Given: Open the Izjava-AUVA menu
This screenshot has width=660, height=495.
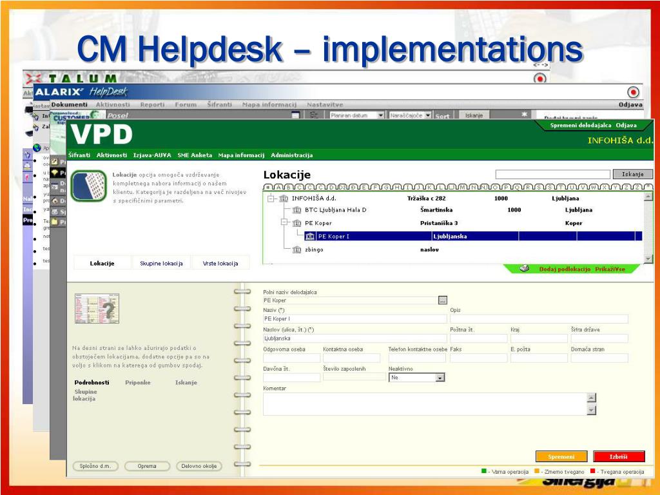Looking at the screenshot, I should (x=152, y=155).
